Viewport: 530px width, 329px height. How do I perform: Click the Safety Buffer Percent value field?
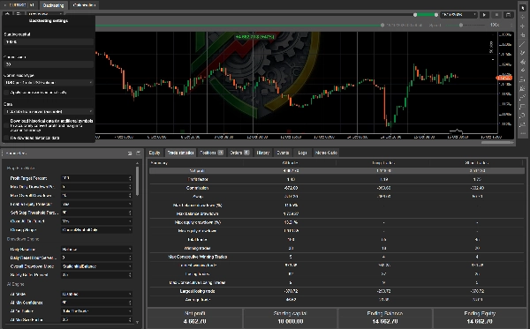coord(96,274)
